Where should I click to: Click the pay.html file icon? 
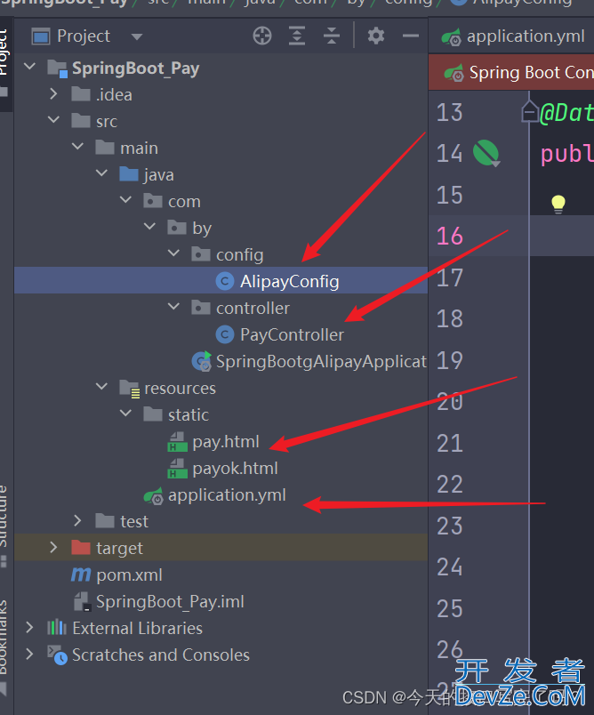click(x=177, y=442)
